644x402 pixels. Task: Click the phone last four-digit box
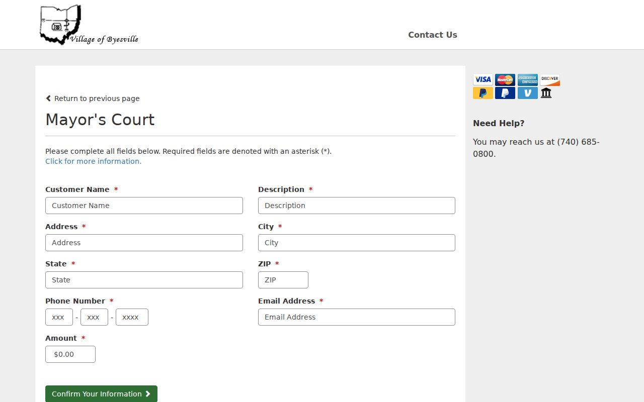click(x=132, y=317)
